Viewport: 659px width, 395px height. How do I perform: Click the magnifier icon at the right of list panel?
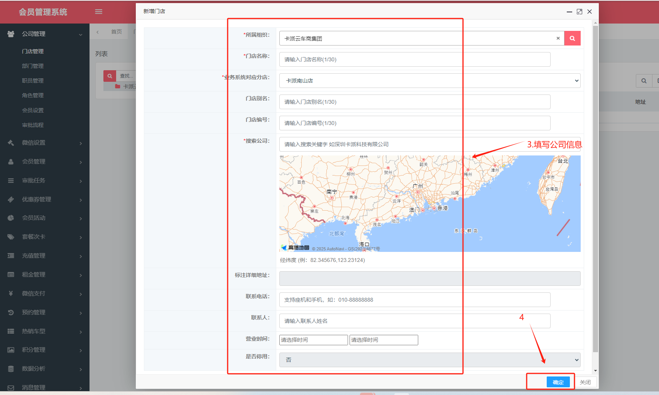pos(644,81)
